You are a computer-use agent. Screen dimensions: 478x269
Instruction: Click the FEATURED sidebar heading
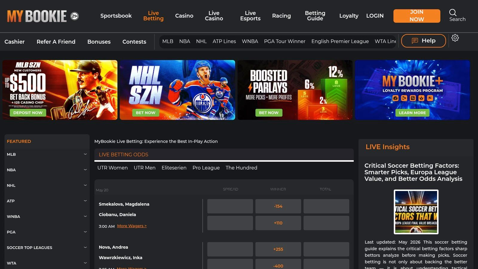(x=19, y=141)
